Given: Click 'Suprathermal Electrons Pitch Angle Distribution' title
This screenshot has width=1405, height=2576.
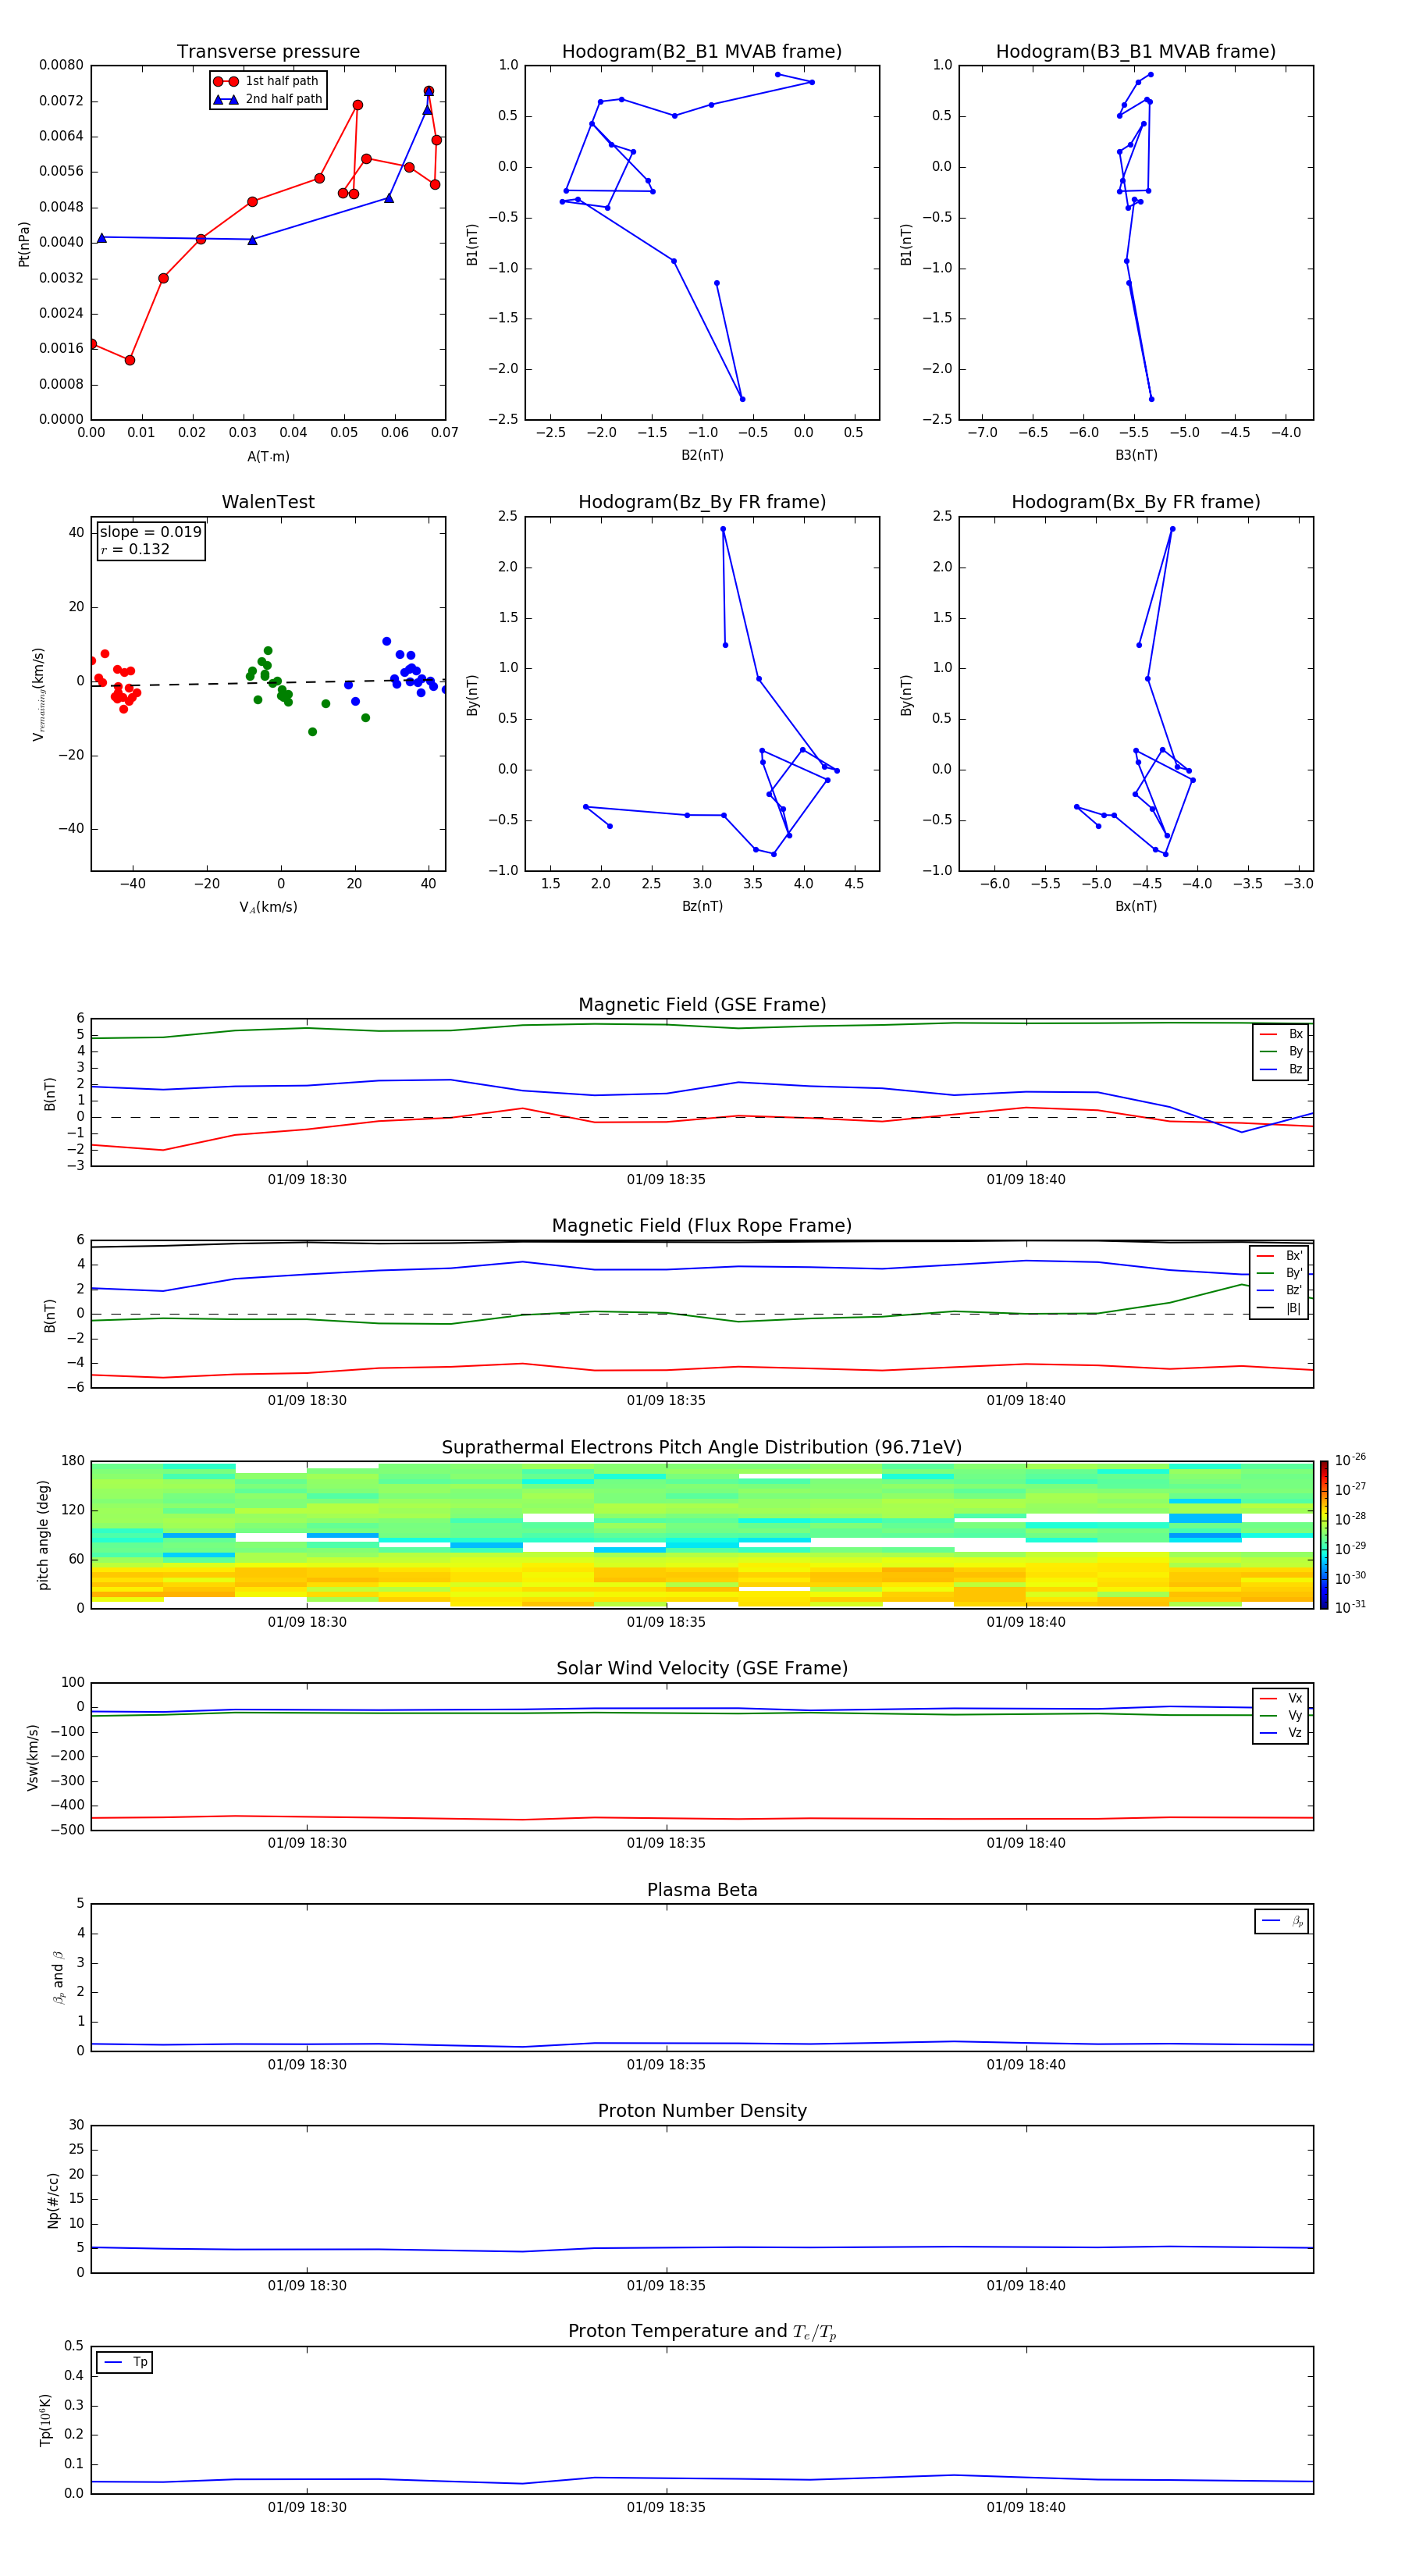Looking at the screenshot, I should coord(702,1448).
